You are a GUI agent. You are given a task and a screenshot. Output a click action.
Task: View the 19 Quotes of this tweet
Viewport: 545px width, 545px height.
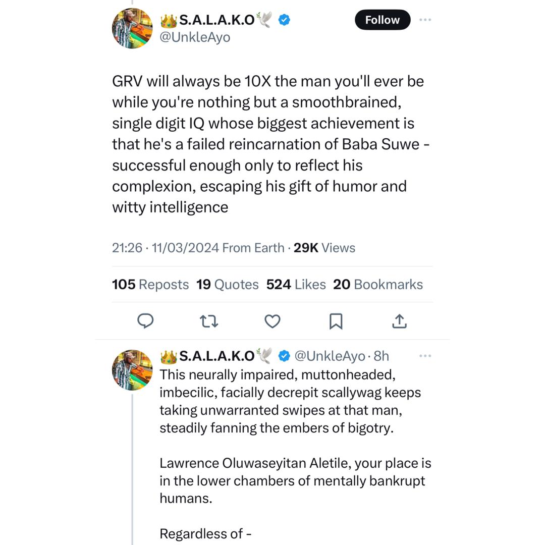228,284
